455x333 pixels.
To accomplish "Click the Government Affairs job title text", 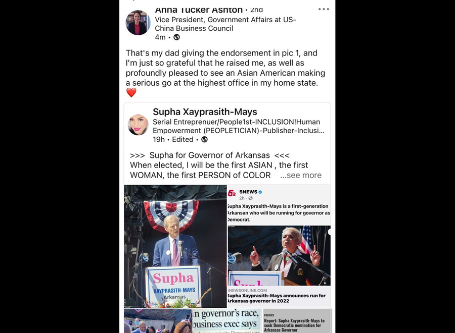I will [225, 24].
